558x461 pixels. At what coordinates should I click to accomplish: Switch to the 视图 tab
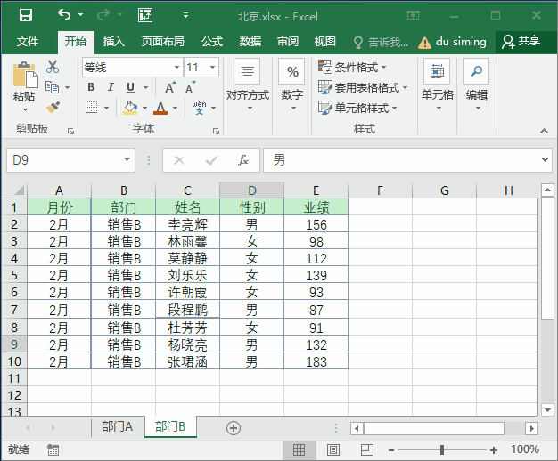pos(325,42)
